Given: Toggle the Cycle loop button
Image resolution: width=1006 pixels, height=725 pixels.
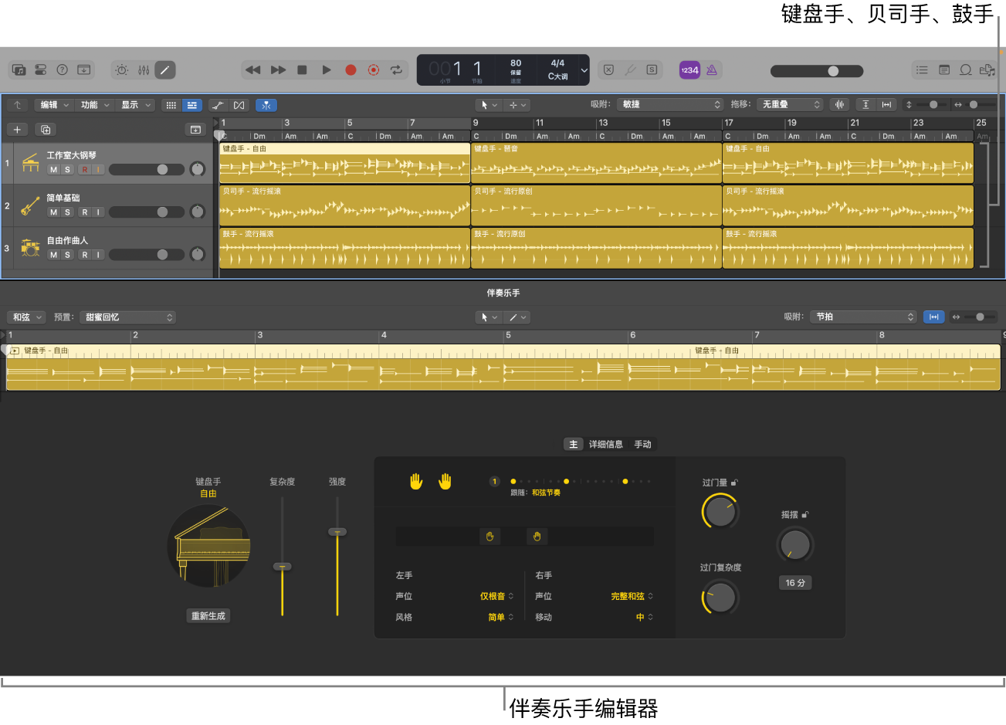Looking at the screenshot, I should coord(396,70).
